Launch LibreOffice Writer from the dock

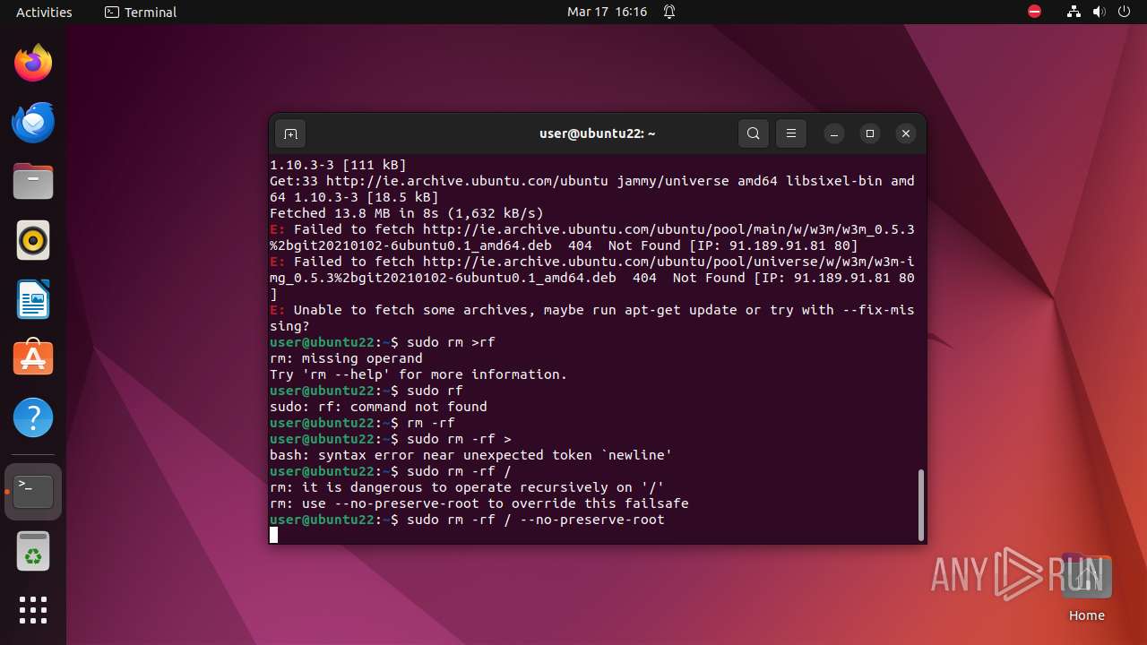click(x=33, y=299)
